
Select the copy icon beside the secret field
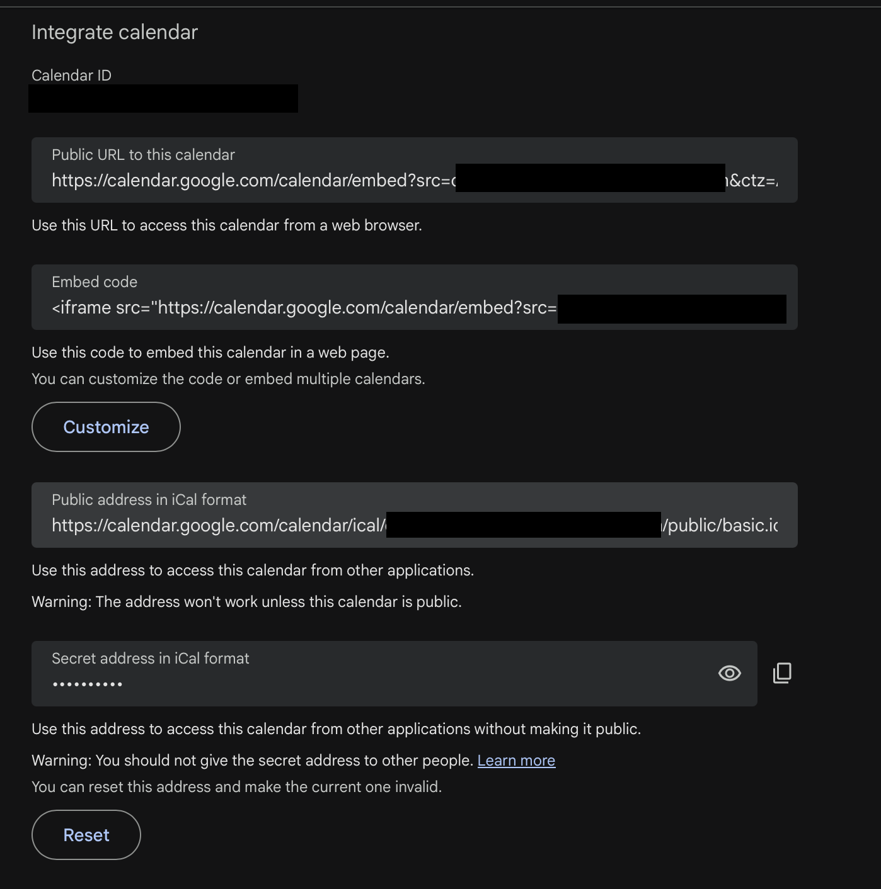[x=782, y=673]
